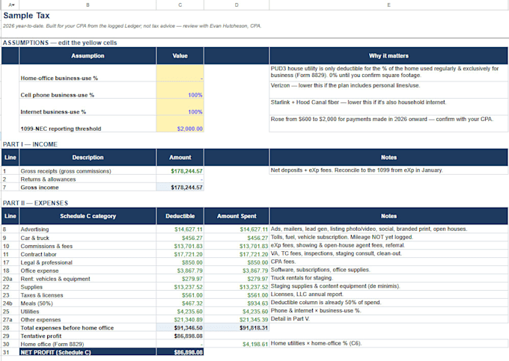
Task: Select Taxes & licenses deductible $561.00
Action: pyautogui.click(x=180, y=295)
